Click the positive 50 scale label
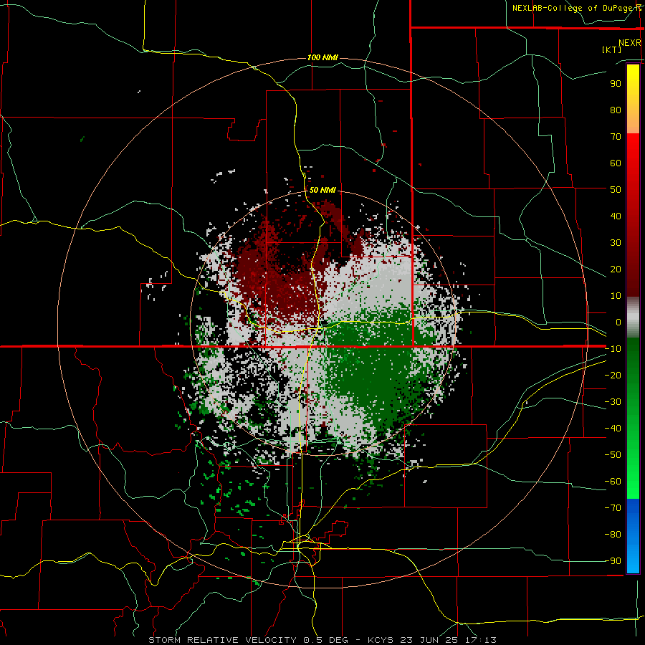This screenshot has height=645, width=645. point(616,190)
